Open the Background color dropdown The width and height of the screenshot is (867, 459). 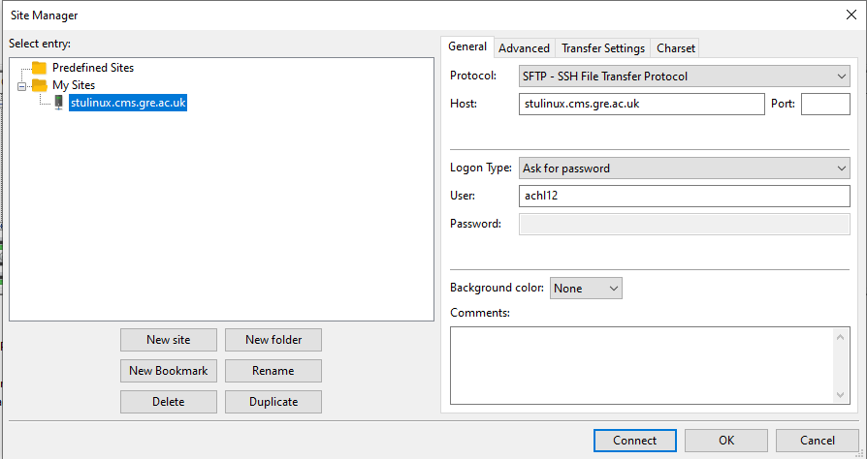[x=586, y=288]
